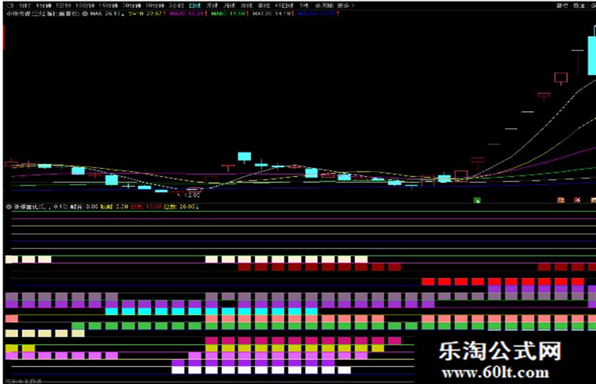This screenshot has height=384, width=596.
Task: Click the red 10.00 indicator value
Action: pos(146,207)
